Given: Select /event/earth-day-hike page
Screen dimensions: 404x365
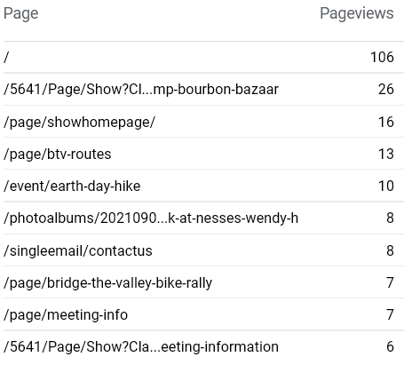Looking at the screenshot, I should click(x=72, y=186).
